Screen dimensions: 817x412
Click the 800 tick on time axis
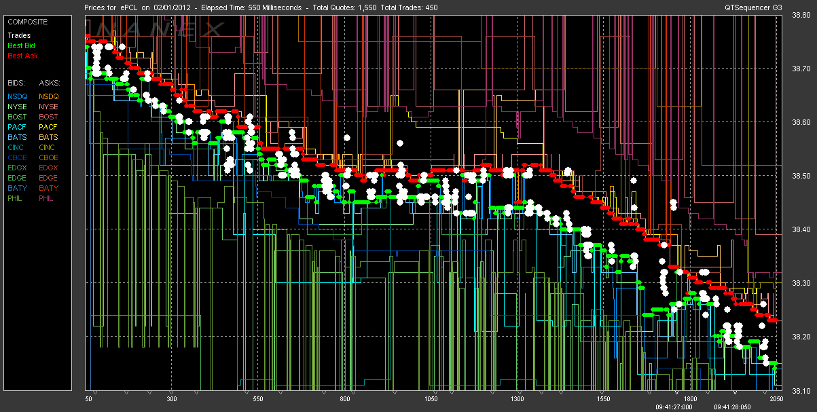344,399
